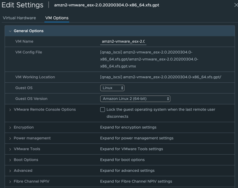Image resolution: width=238 pixels, height=188 pixels.
Task: Expand the Boot Options section
Action: pyautogui.click(x=10, y=160)
